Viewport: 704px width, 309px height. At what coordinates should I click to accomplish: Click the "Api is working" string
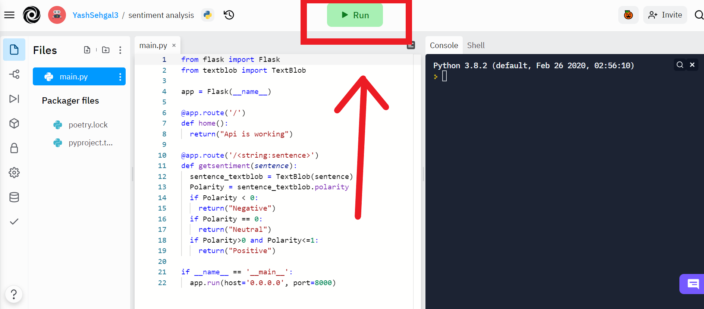[254, 134]
